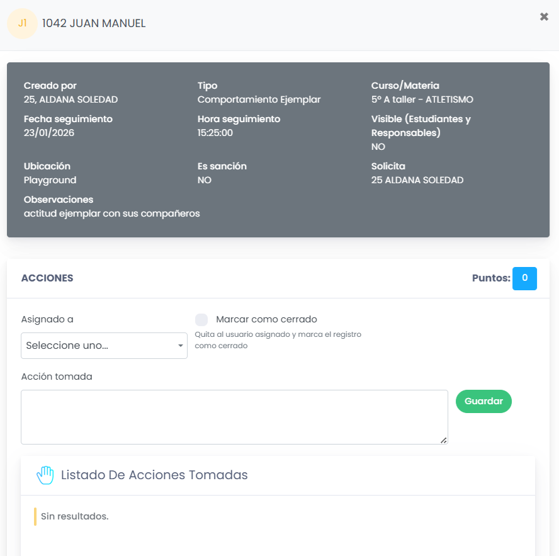This screenshot has width=559, height=556.
Task: Save the action with the Guardar button
Action: (483, 401)
